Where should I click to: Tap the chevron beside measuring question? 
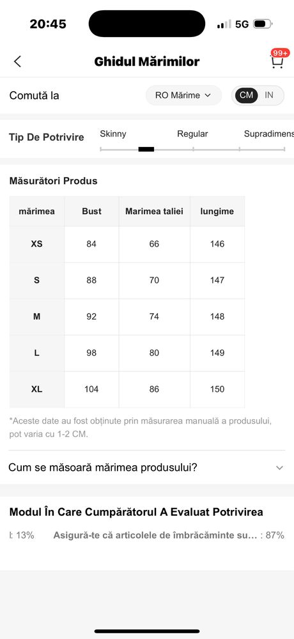pos(279,468)
